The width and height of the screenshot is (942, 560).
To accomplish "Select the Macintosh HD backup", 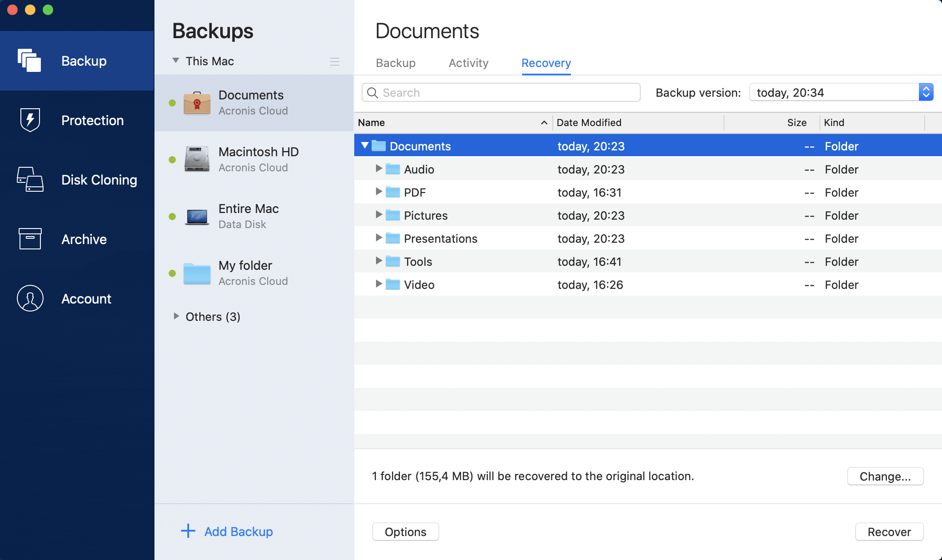I will tap(254, 159).
